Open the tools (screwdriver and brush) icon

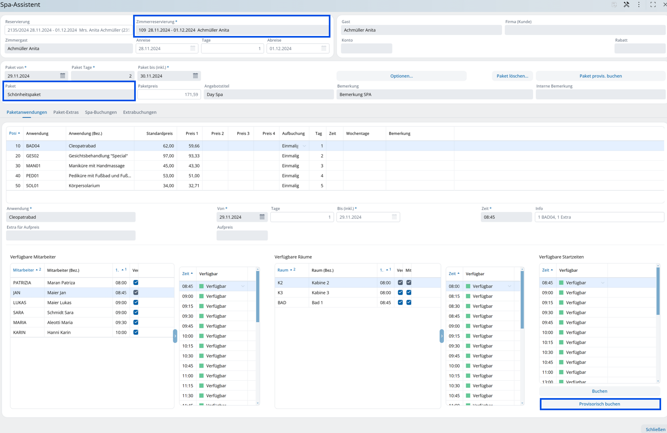pos(626,5)
